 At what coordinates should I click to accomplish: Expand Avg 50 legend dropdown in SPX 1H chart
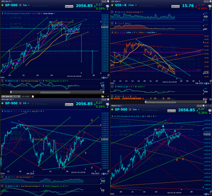39,111
